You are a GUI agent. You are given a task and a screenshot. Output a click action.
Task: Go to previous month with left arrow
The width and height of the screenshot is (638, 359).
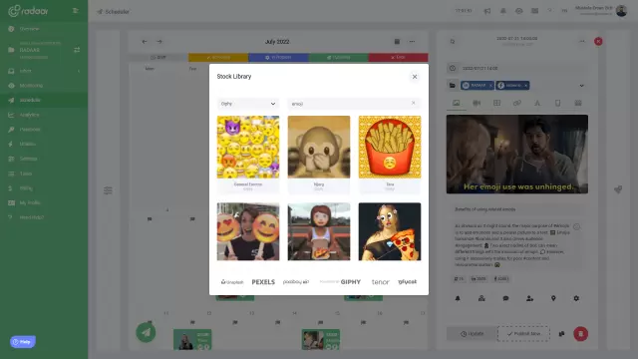(145, 42)
